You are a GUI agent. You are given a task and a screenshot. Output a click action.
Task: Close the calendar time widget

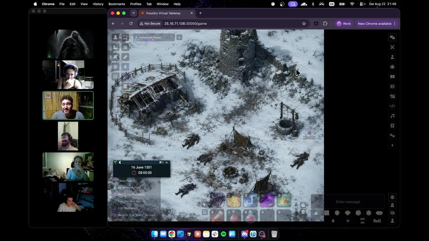(167, 163)
